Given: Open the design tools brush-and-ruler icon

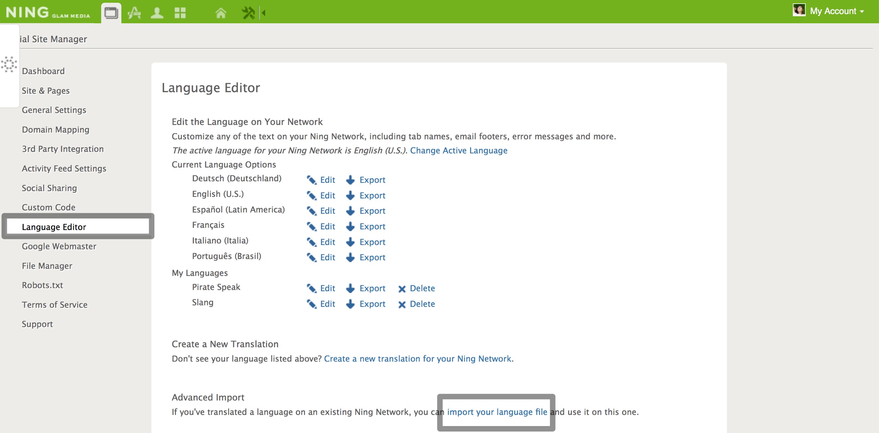Looking at the screenshot, I should coord(134,13).
